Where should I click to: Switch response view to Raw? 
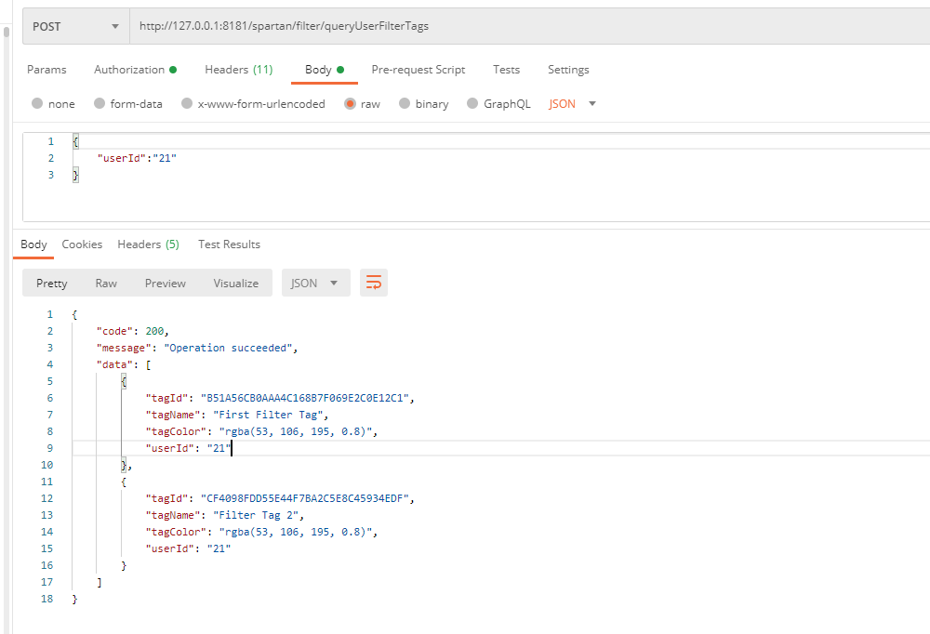pyautogui.click(x=106, y=284)
